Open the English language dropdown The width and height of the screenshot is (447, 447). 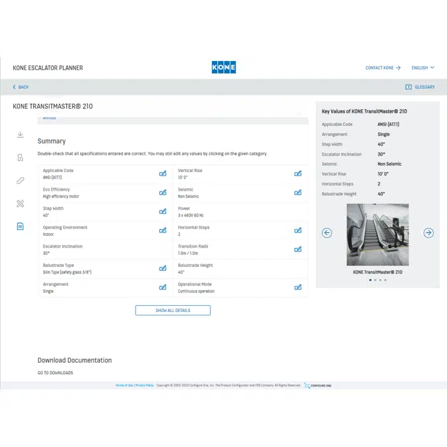423,68
